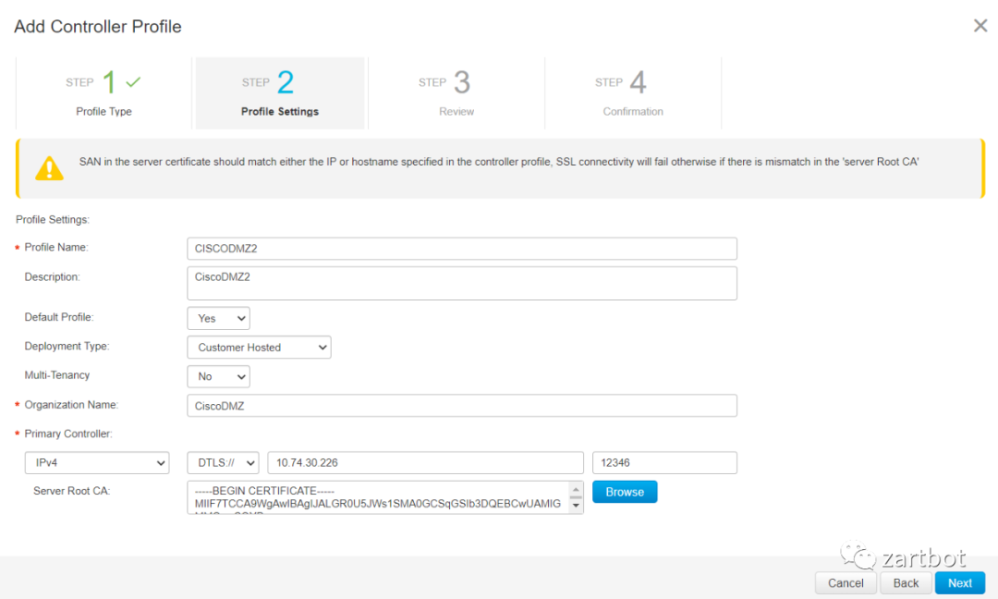Edit the Profile Name field
Screen dimensions: 998x599
(x=462, y=249)
